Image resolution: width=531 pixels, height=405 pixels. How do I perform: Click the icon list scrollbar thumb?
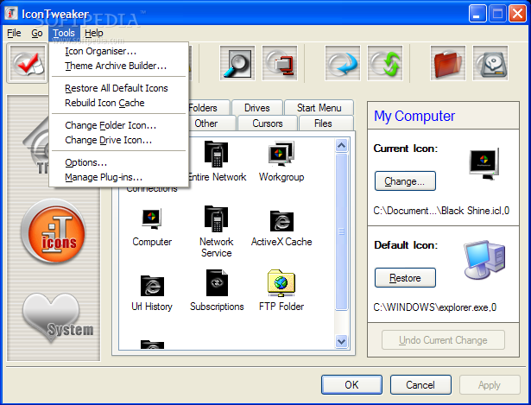[x=341, y=231]
